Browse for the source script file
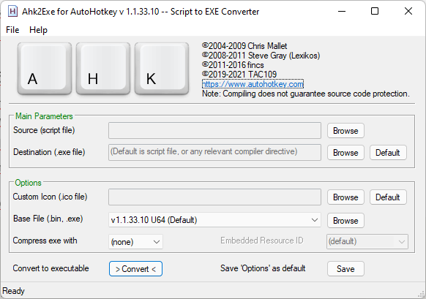The height and width of the screenshot is (299, 426). pos(345,131)
